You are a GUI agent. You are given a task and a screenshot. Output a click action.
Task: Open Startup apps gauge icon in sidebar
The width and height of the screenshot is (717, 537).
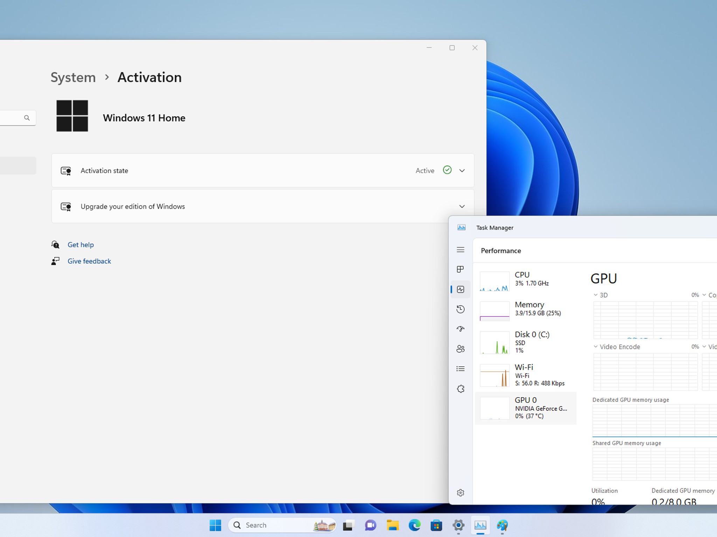coord(460,329)
